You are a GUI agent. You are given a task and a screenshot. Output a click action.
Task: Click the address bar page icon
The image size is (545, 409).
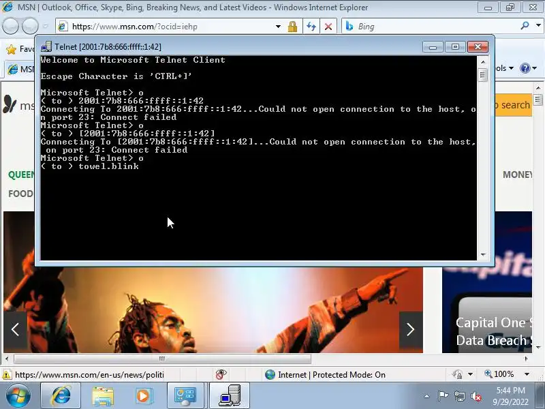pyautogui.click(x=63, y=27)
